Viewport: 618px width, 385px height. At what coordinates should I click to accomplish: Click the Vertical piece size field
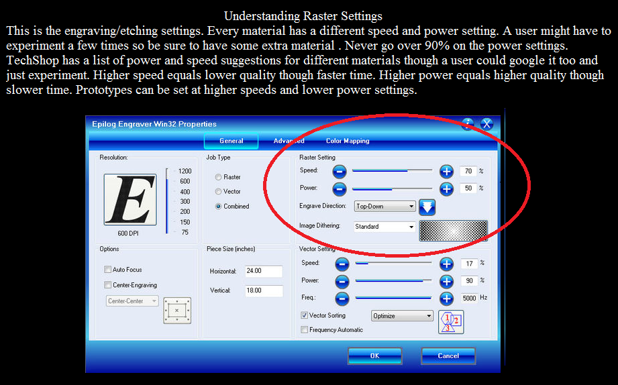264,291
